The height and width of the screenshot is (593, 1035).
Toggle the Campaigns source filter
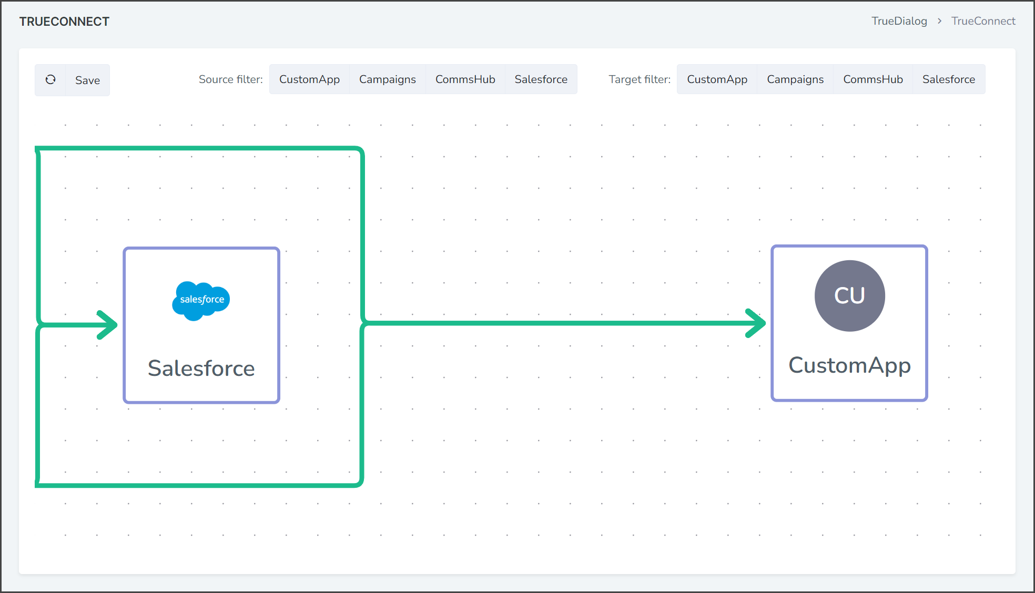pyautogui.click(x=388, y=79)
